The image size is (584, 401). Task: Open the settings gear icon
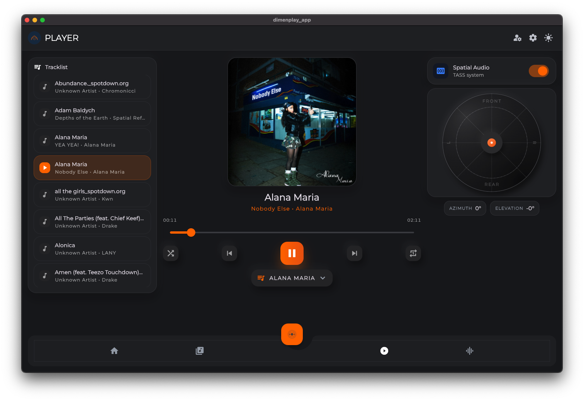coord(533,38)
